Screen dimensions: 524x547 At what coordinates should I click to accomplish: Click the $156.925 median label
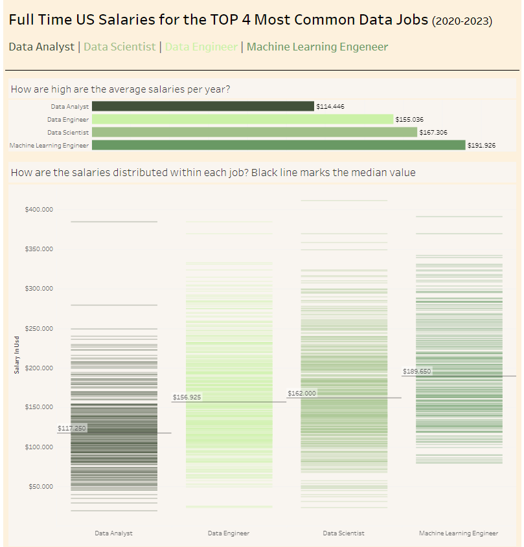pos(187,397)
